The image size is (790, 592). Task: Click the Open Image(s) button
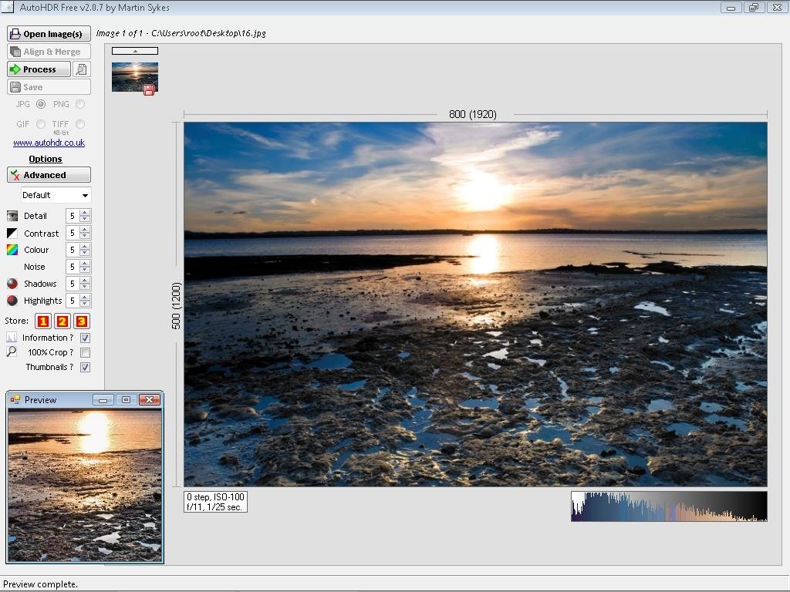[49, 34]
